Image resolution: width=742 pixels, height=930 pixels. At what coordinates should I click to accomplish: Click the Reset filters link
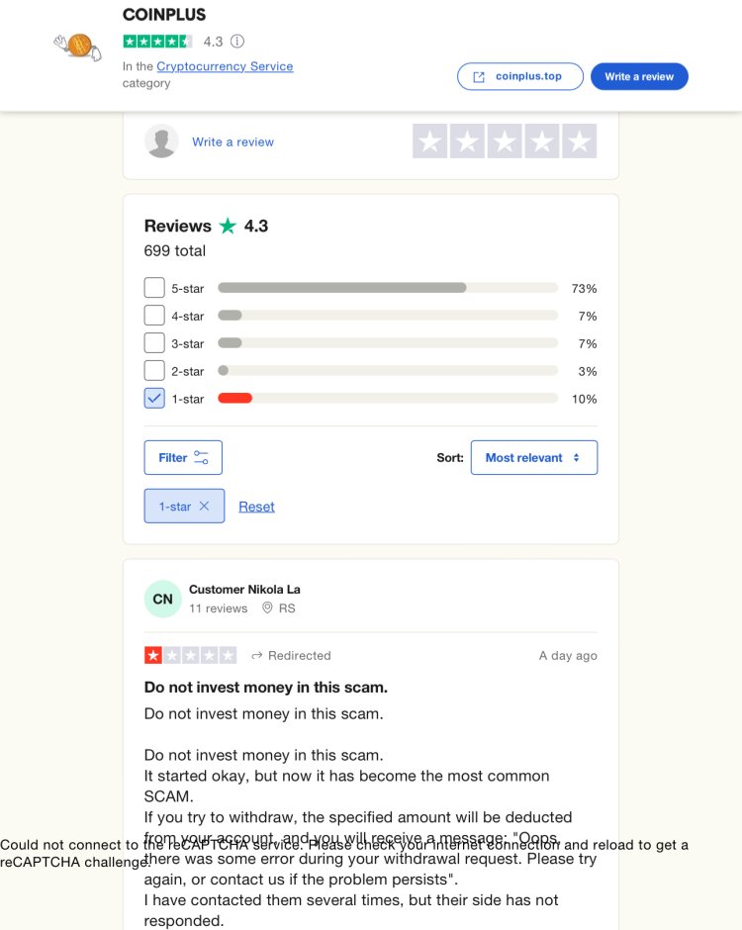(256, 507)
